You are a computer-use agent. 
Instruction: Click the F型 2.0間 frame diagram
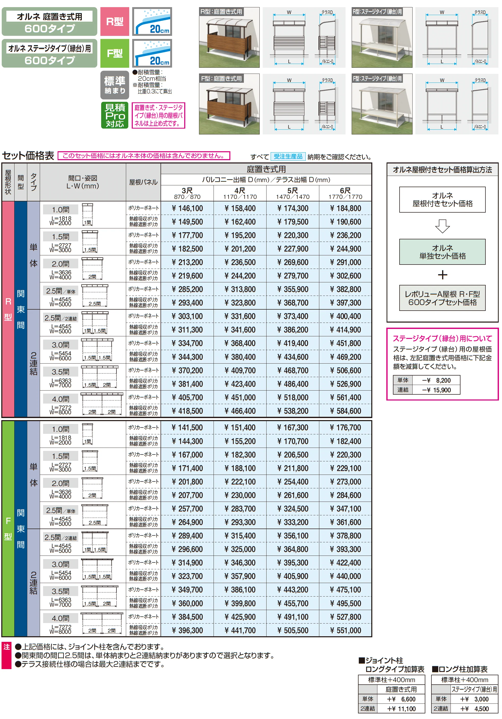[92, 488]
